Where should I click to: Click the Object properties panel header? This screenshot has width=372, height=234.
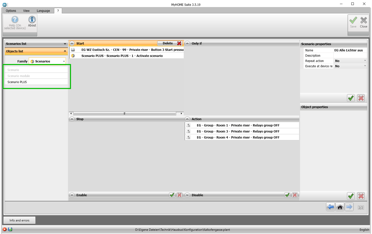click(x=334, y=107)
